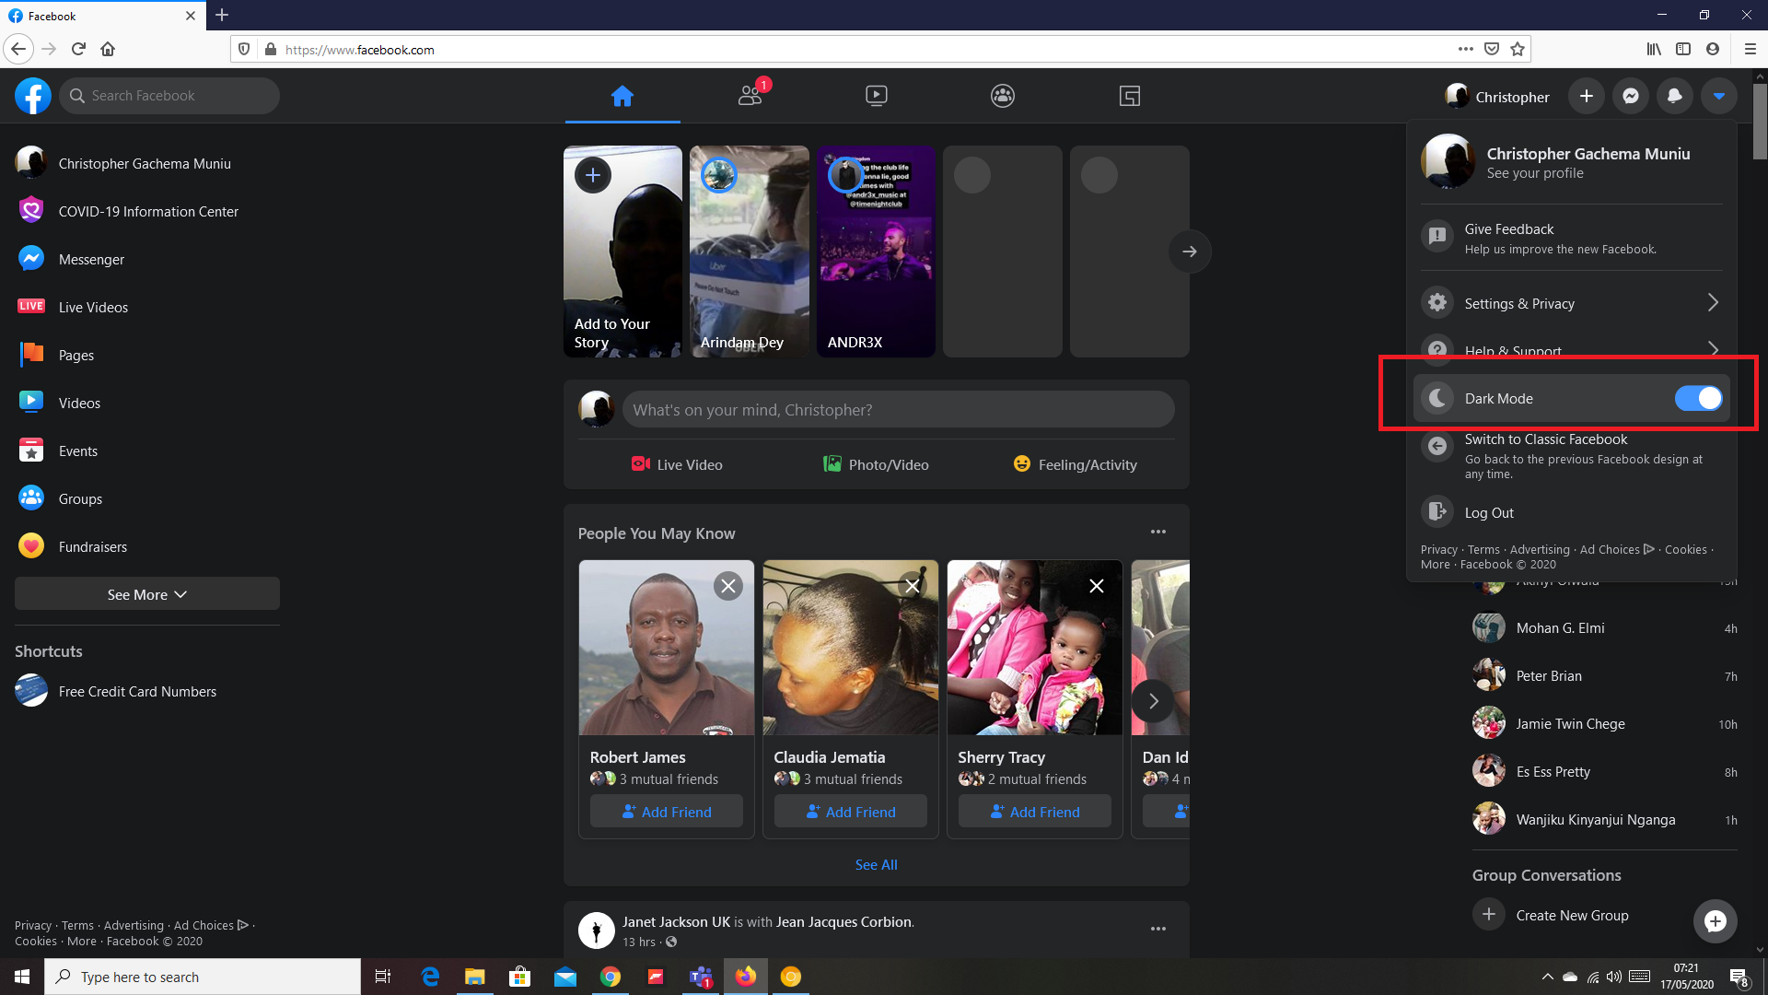This screenshot has height=995, width=1768.
Task: Click Create New Group plus icon
Action: 1489,915
